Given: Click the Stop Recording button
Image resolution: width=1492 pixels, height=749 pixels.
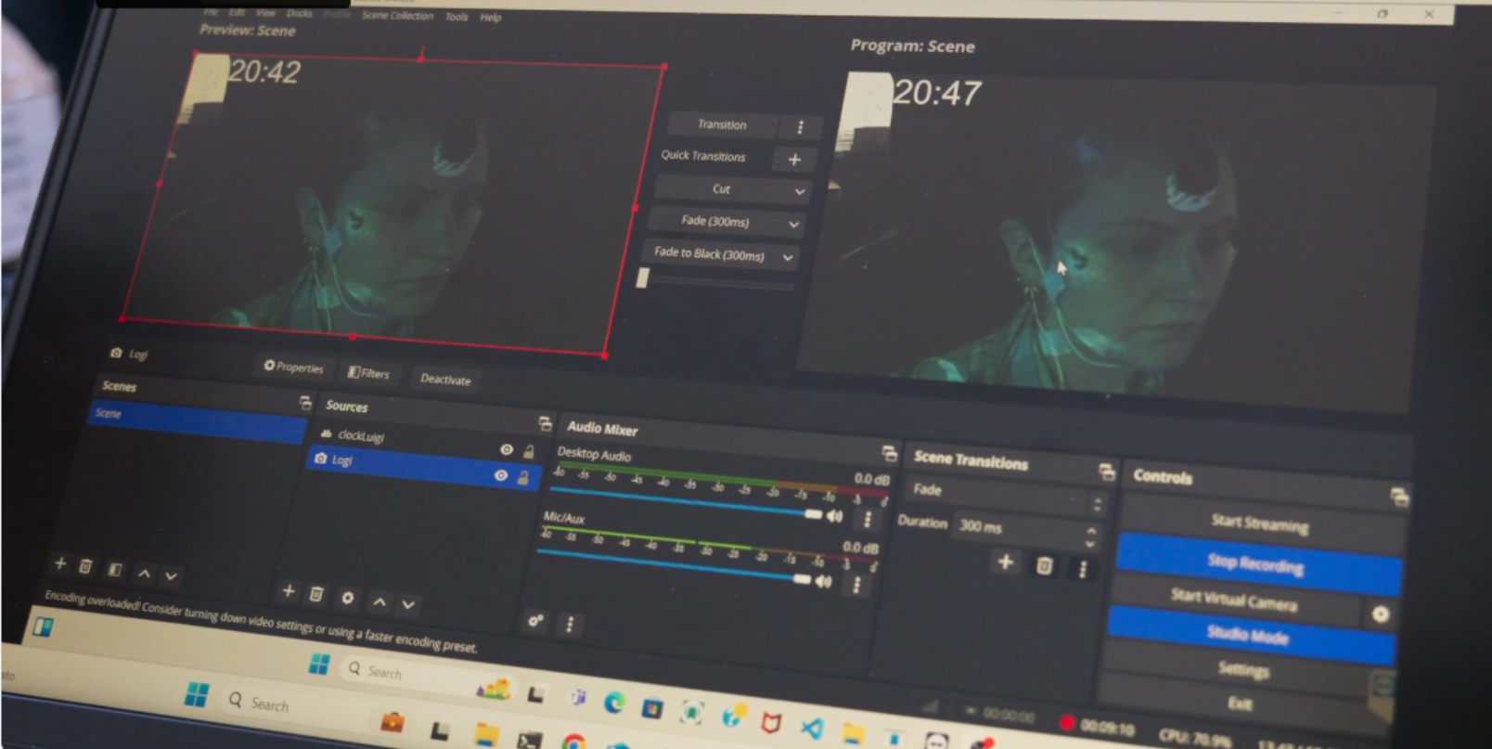Looking at the screenshot, I should click(1255, 562).
